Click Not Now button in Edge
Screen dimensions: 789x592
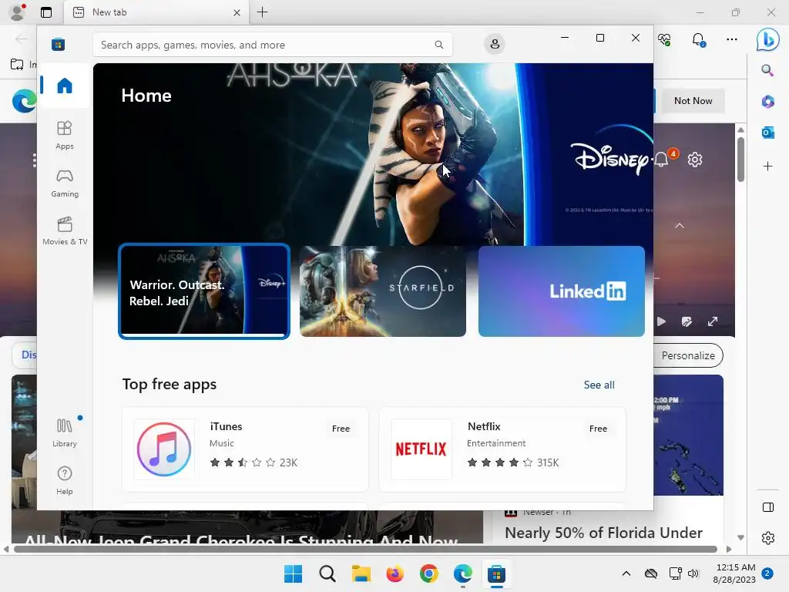pos(693,101)
